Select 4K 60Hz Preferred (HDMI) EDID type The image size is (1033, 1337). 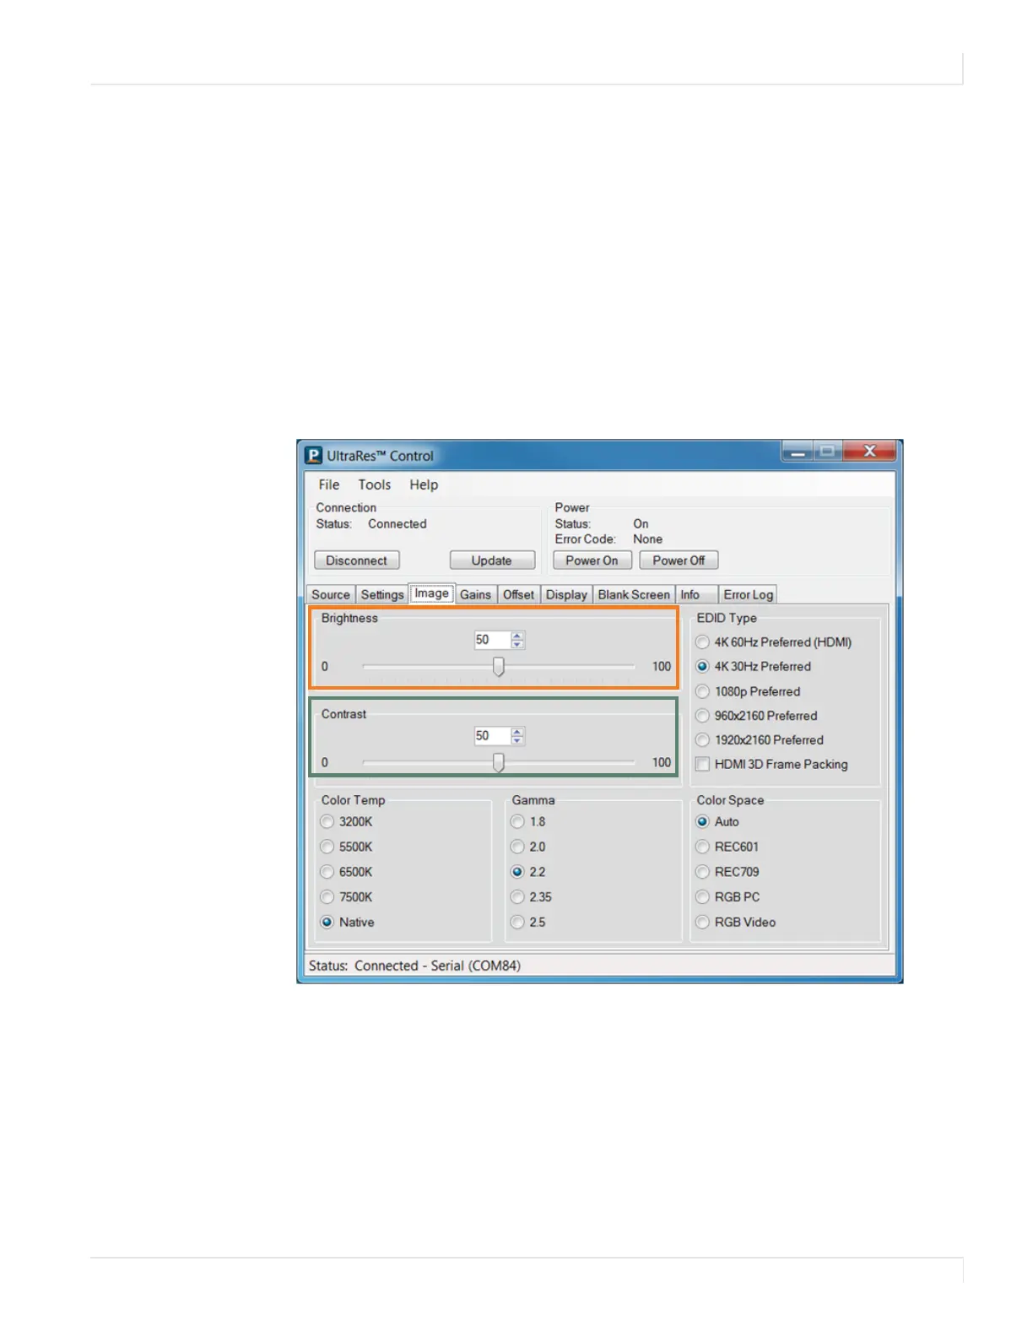coord(774,642)
